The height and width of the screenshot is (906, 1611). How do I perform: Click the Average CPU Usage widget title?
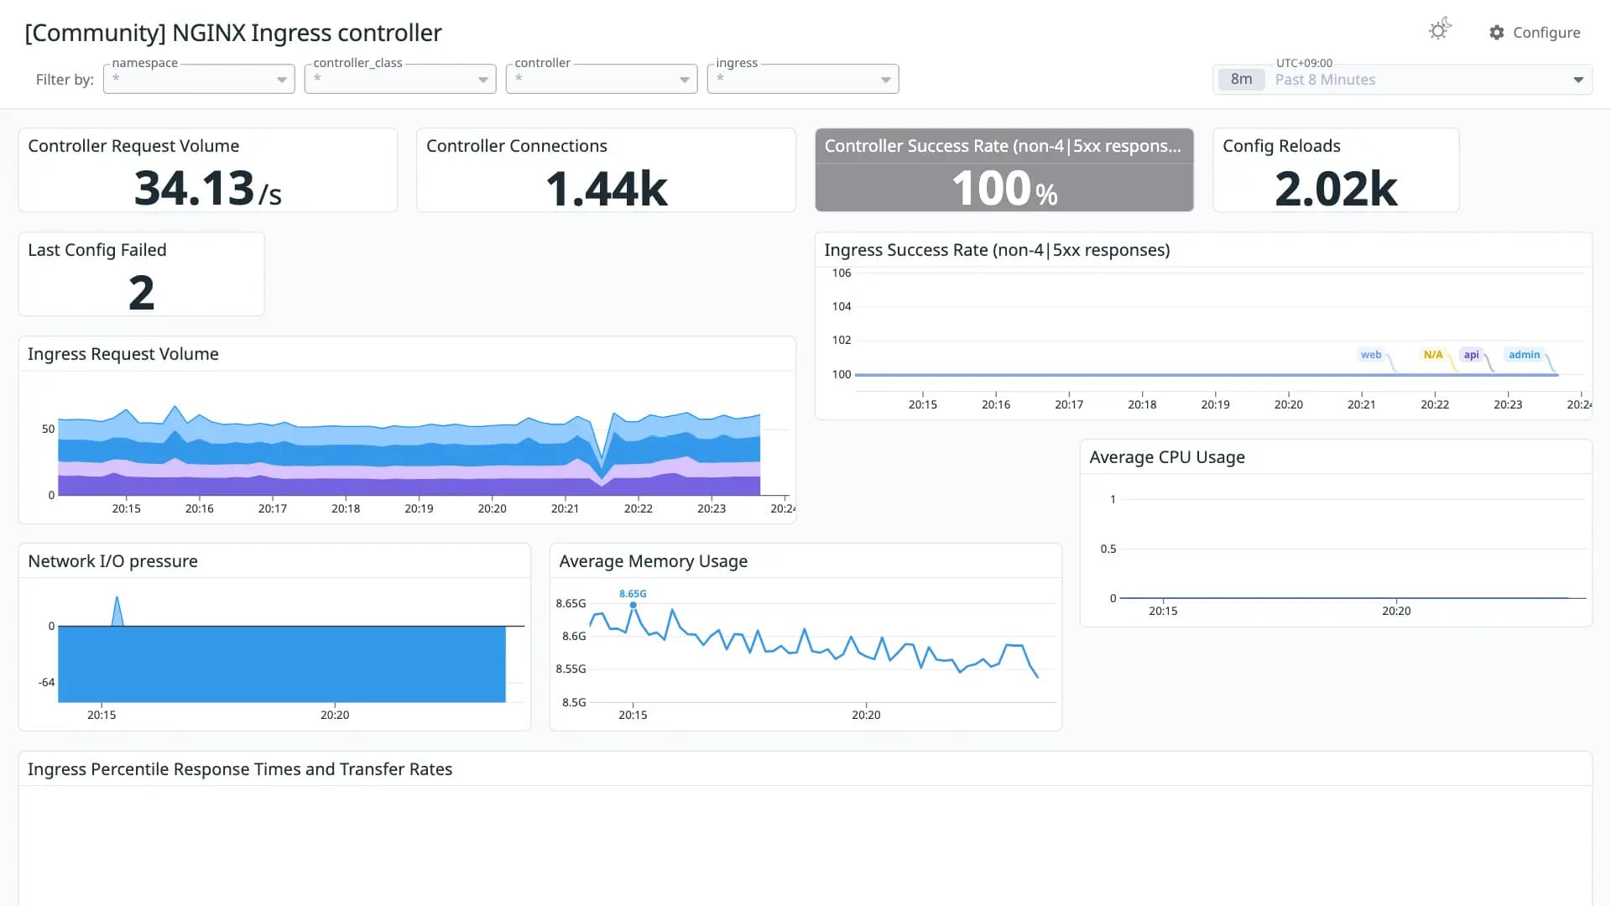pyautogui.click(x=1167, y=457)
